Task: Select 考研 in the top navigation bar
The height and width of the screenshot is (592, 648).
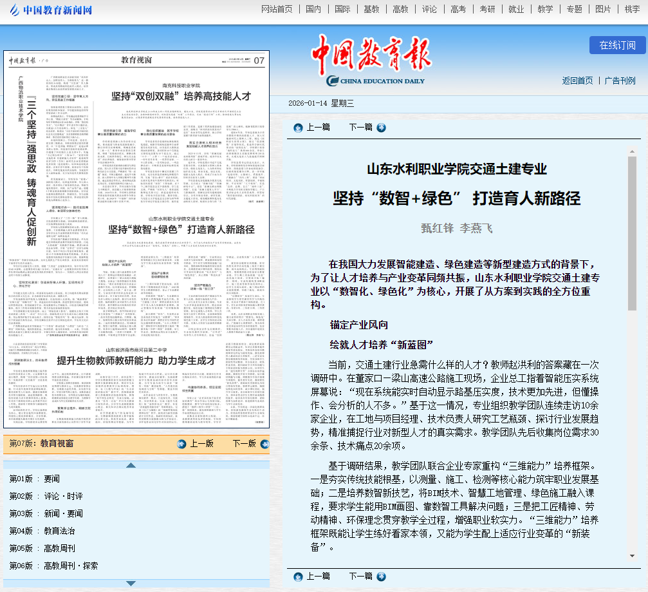Action: coord(487,9)
